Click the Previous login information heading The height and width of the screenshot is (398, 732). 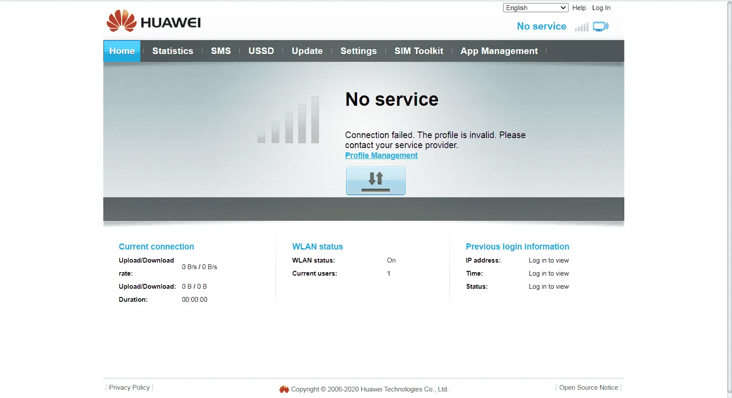click(518, 246)
